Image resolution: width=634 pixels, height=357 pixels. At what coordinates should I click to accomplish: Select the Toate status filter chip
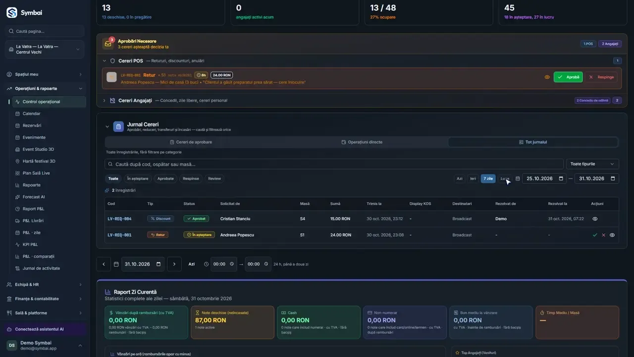click(x=113, y=178)
